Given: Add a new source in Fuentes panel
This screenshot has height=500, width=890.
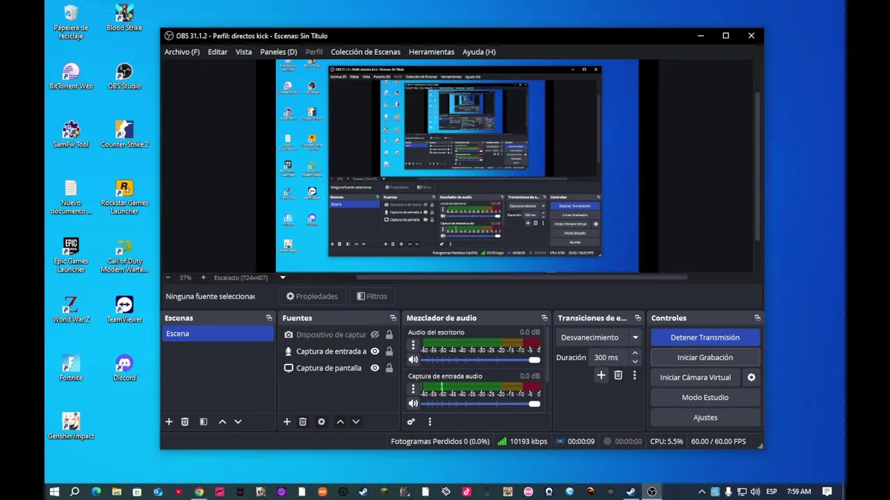Looking at the screenshot, I should (x=286, y=422).
